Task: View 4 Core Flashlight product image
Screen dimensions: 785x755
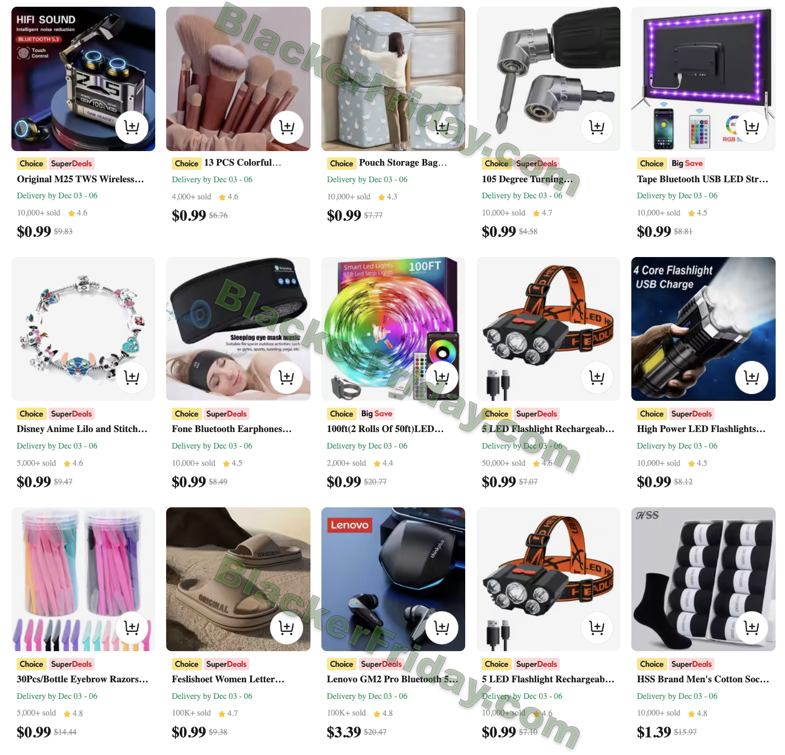Action: point(703,329)
